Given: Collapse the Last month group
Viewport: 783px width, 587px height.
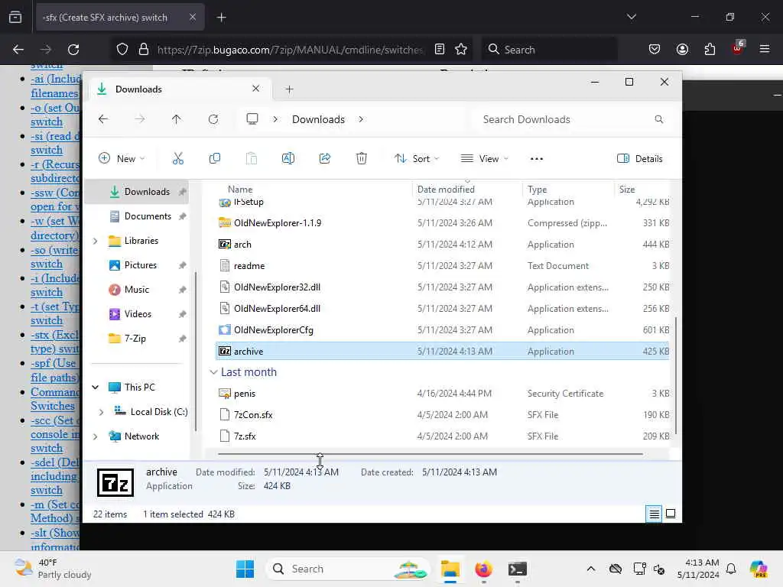Looking at the screenshot, I should tap(213, 372).
